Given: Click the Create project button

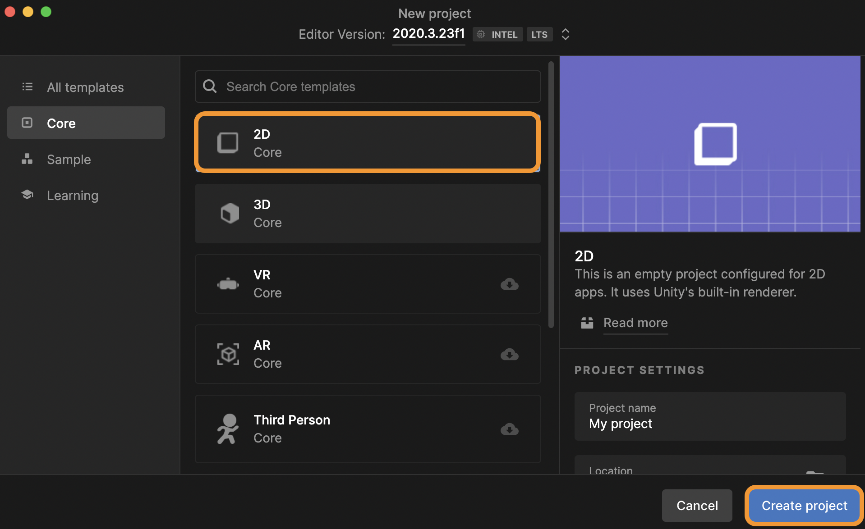Looking at the screenshot, I should click(804, 506).
